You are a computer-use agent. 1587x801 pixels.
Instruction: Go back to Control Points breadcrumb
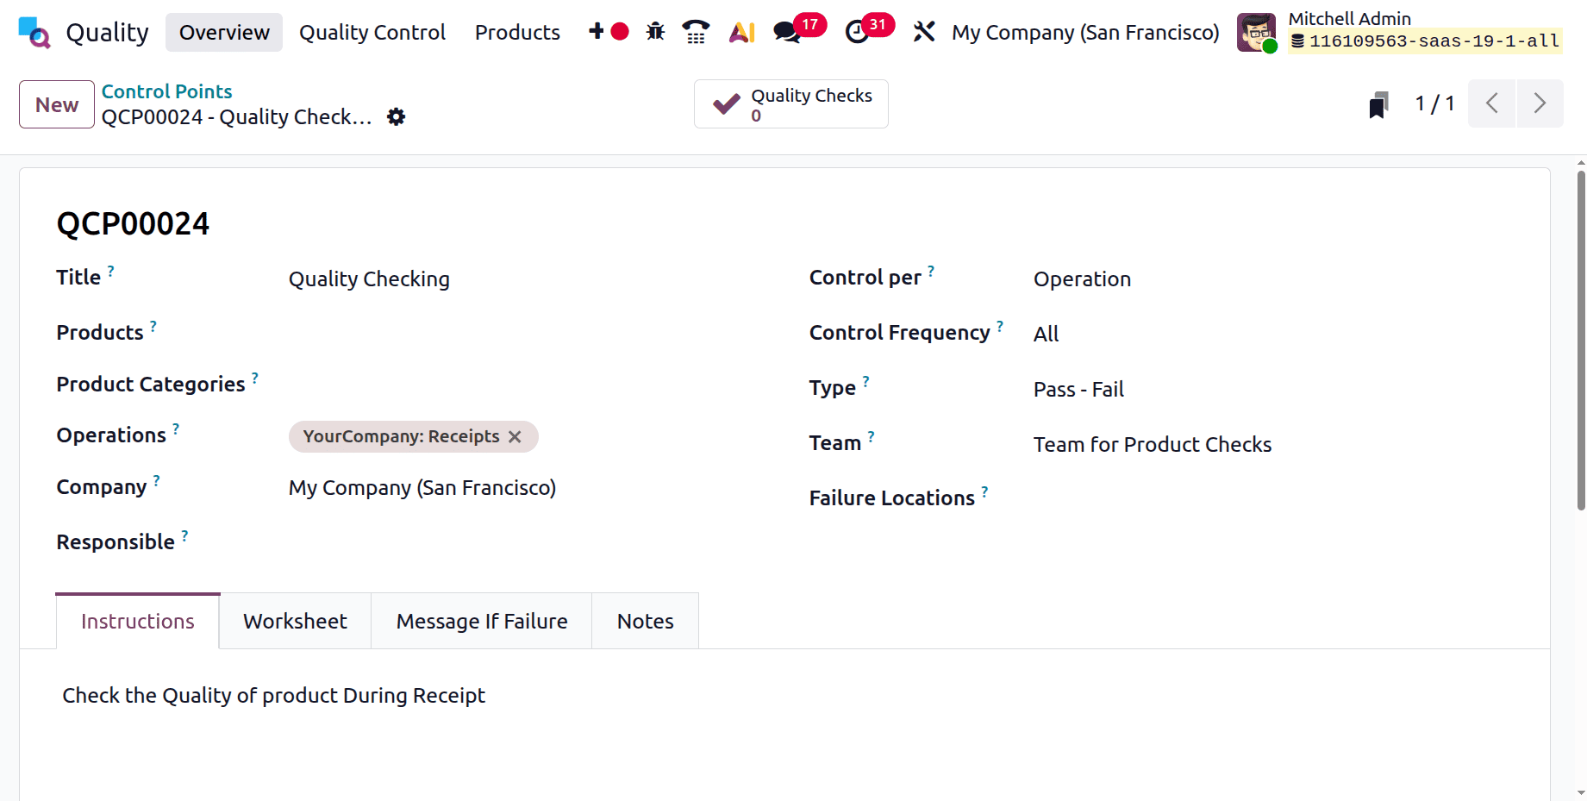pyautogui.click(x=166, y=91)
